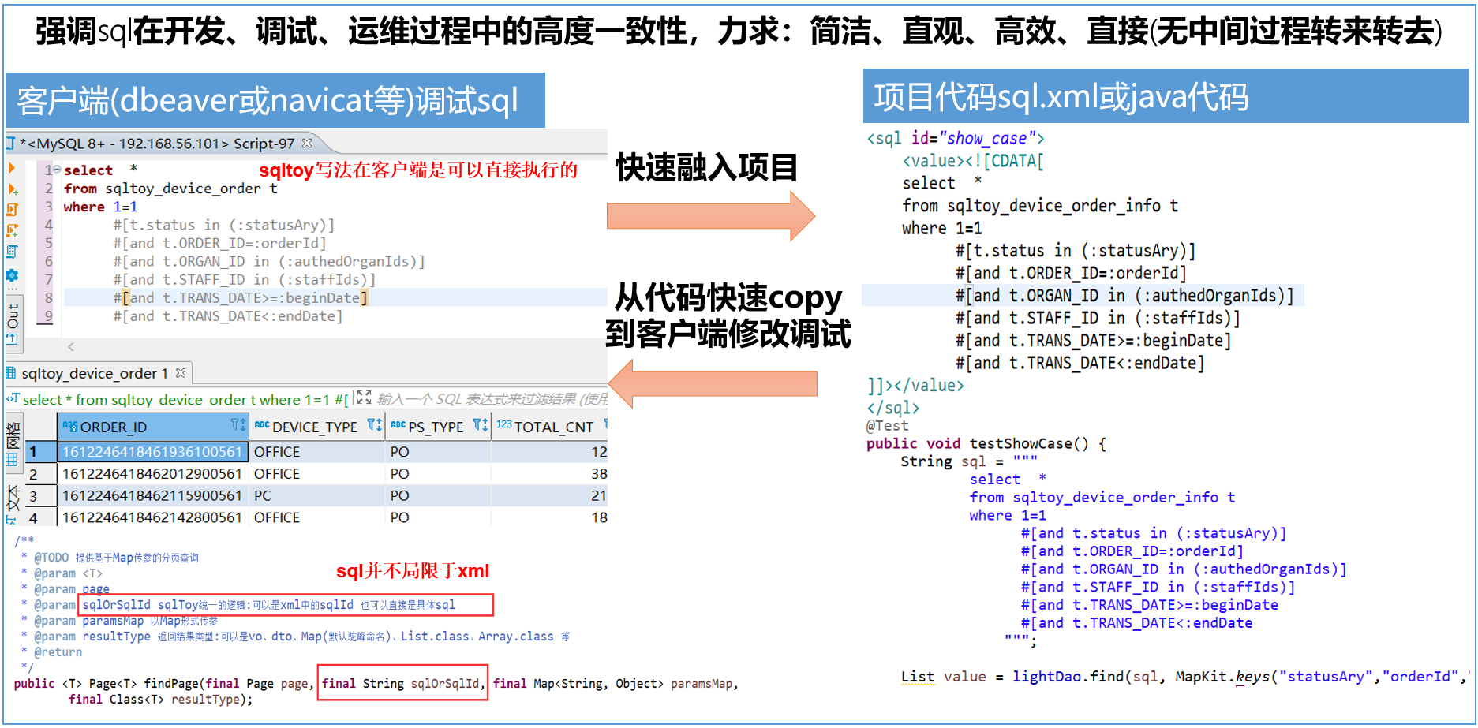Click TOTAL_CNT cell with value 21
Viewport: 1478px width, 728px height.
(x=550, y=496)
